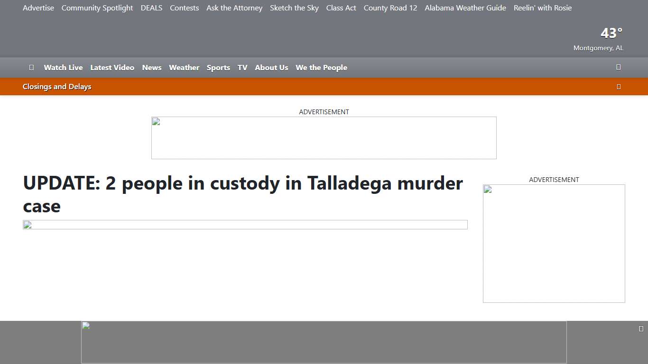Click the broken-image icon in the article photo
Image resolution: width=648 pixels, height=364 pixels.
(x=27, y=225)
